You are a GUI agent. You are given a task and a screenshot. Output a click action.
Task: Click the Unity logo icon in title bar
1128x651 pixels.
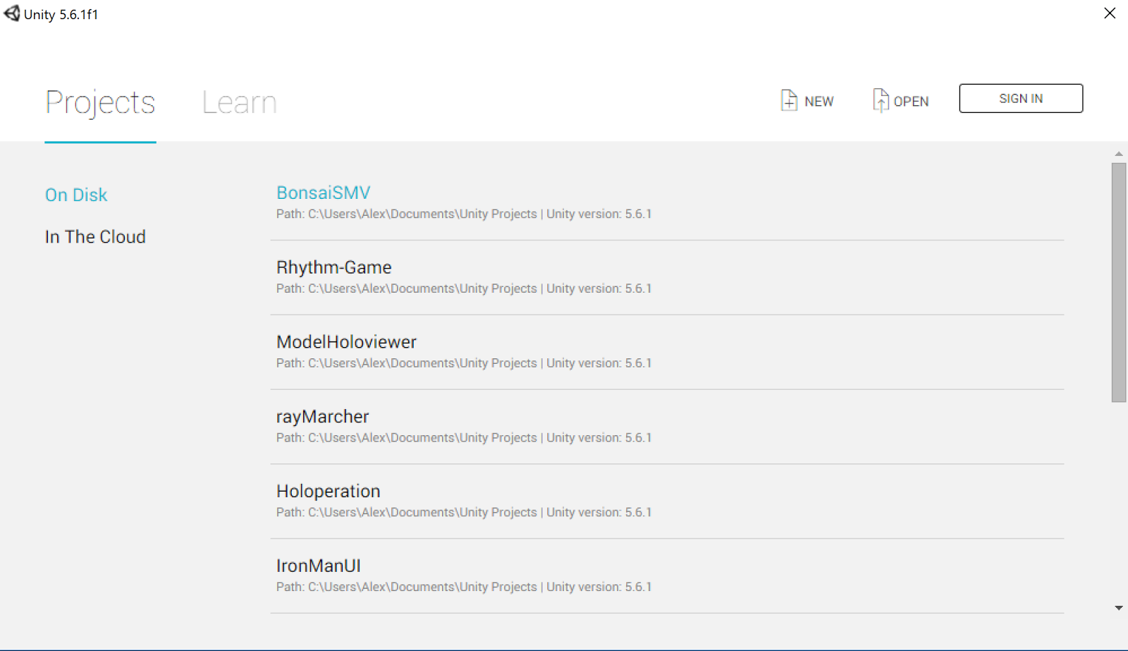(12, 13)
